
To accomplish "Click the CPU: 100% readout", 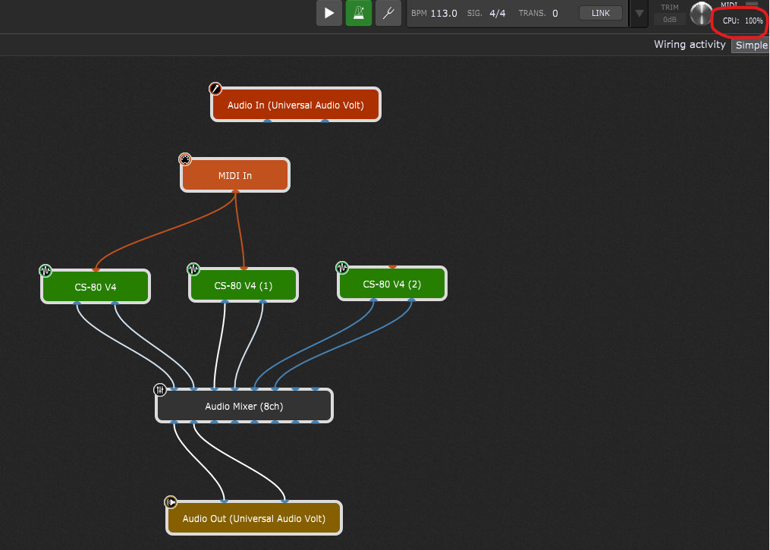I will [x=743, y=20].
